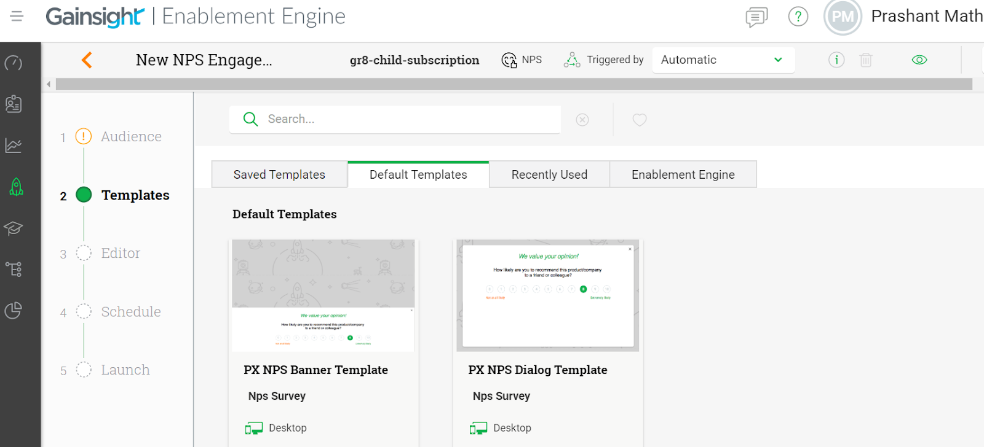Go to the Templates step
This screenshot has width=984, height=447.
coord(135,195)
